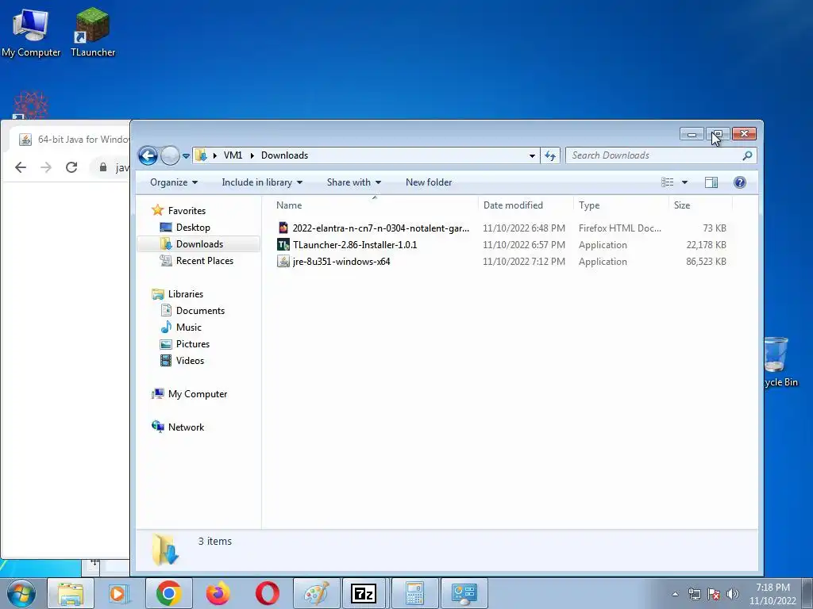Open recent pages dropdown beside navigation arrows
Screen dimensions: 813x609
tap(186, 156)
